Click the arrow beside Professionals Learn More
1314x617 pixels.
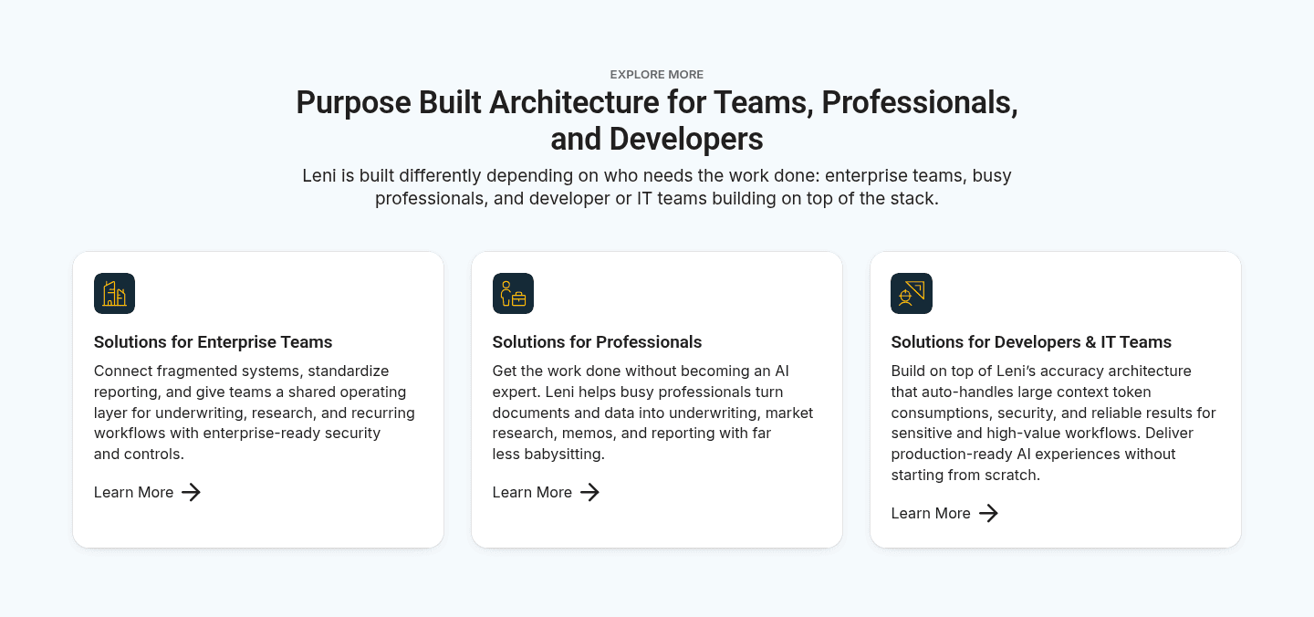click(589, 492)
